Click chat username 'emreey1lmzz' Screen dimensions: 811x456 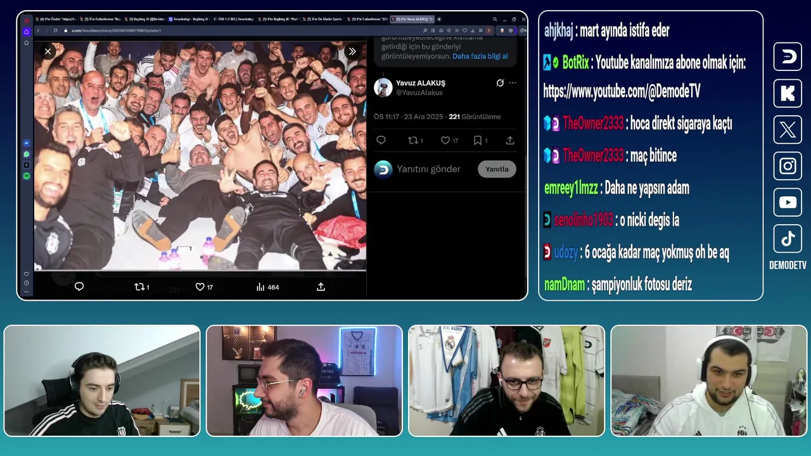pos(571,188)
